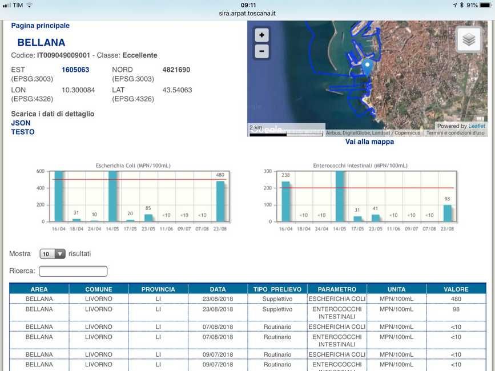
Task: Download the JSON detail data
Action: tap(21, 123)
